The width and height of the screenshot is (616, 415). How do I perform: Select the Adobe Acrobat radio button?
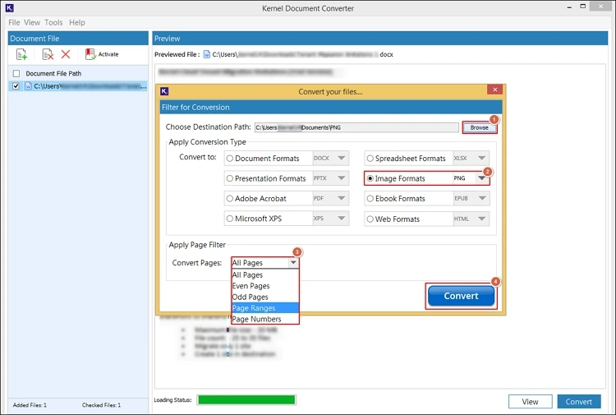click(x=230, y=199)
